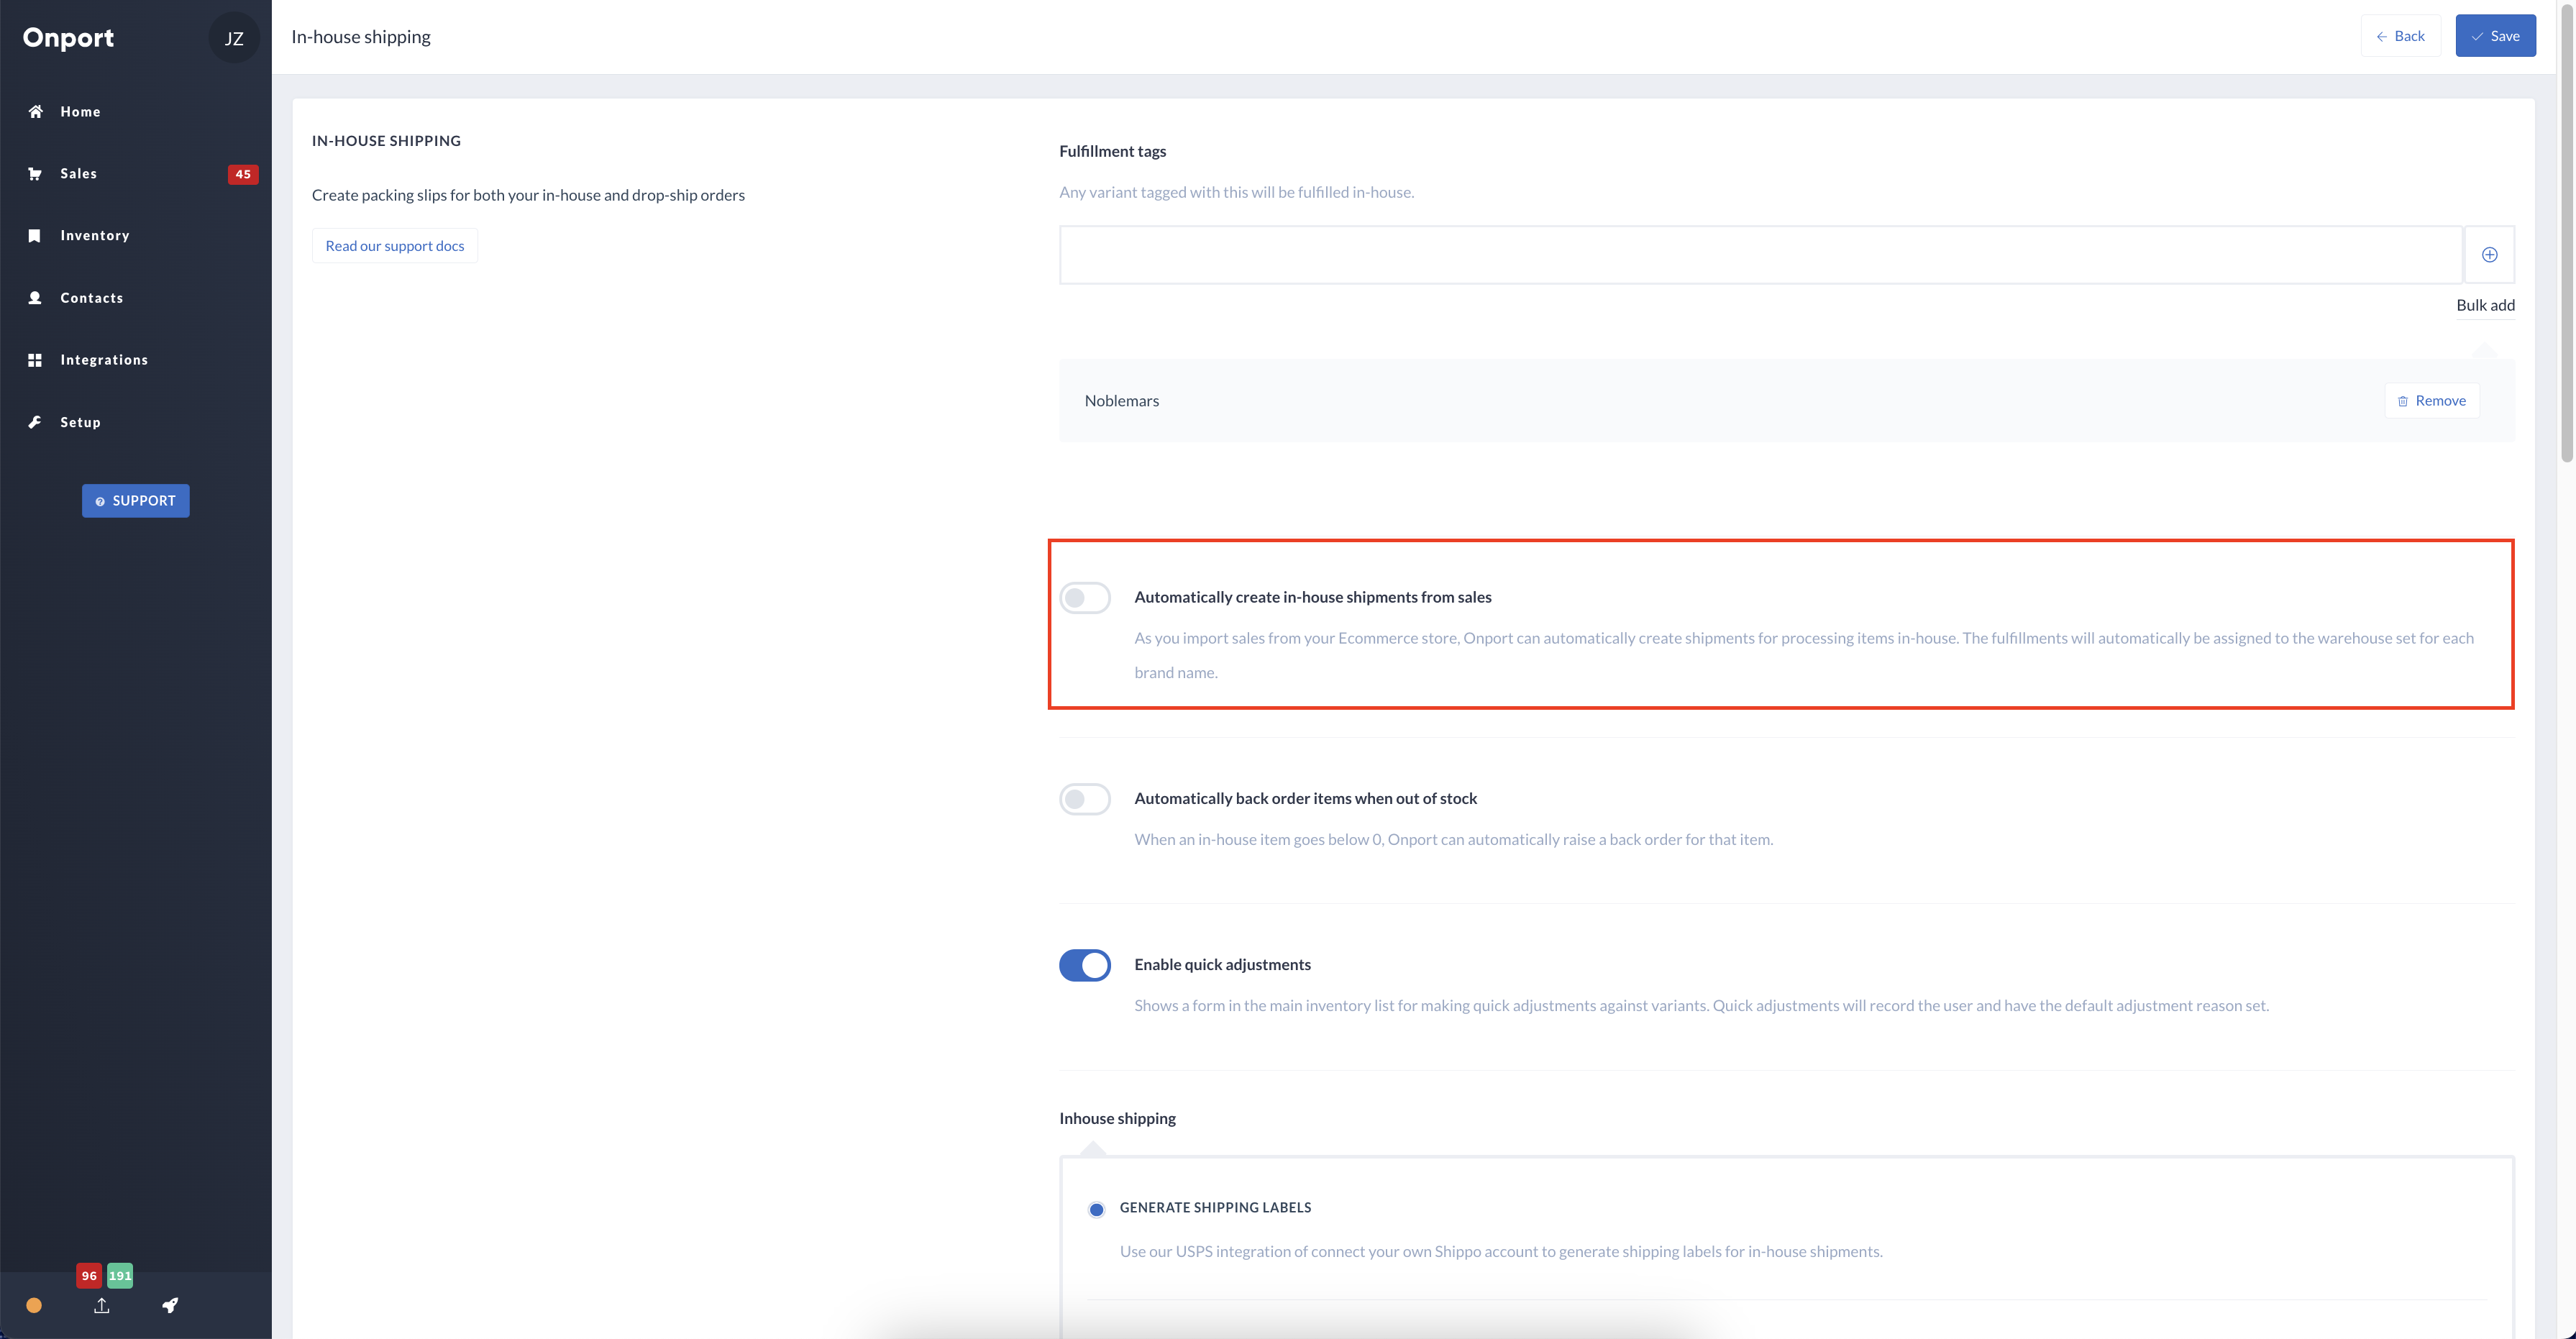Click the Home house icon in sidebar

(x=35, y=111)
